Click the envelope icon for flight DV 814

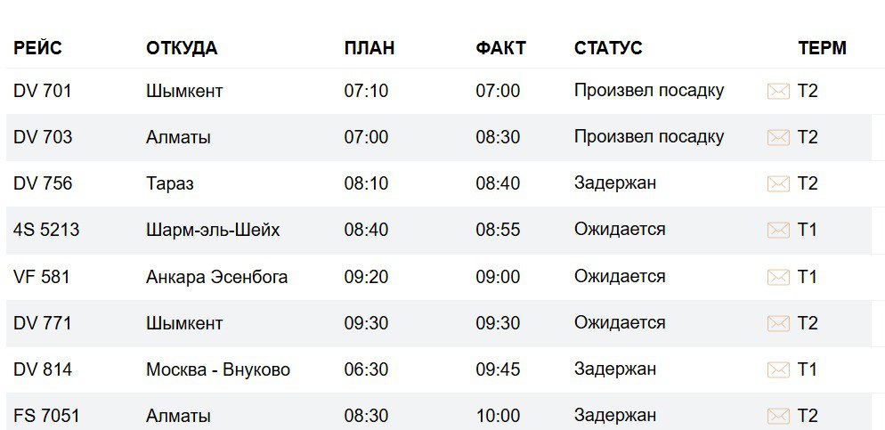(778, 369)
